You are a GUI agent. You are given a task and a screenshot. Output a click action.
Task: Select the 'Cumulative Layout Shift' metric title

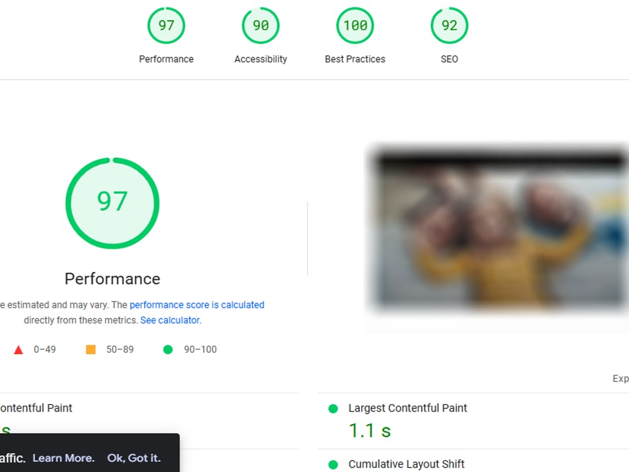(x=406, y=464)
